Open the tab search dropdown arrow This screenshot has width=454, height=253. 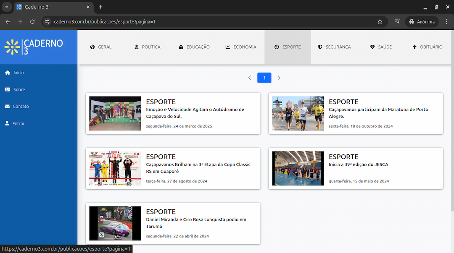tap(7, 7)
